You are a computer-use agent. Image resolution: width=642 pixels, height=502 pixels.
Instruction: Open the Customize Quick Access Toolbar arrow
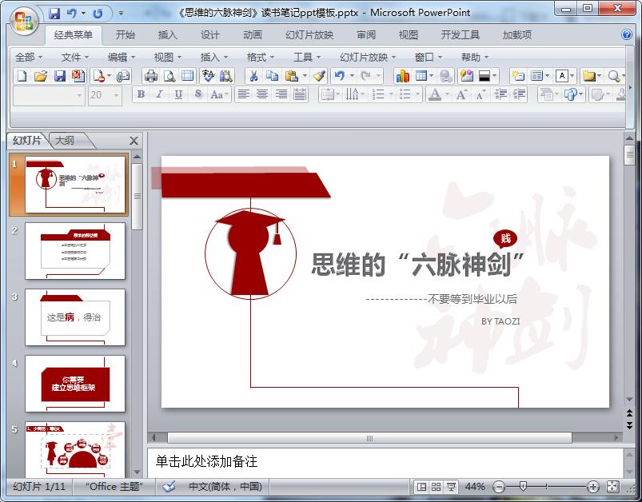[122, 14]
